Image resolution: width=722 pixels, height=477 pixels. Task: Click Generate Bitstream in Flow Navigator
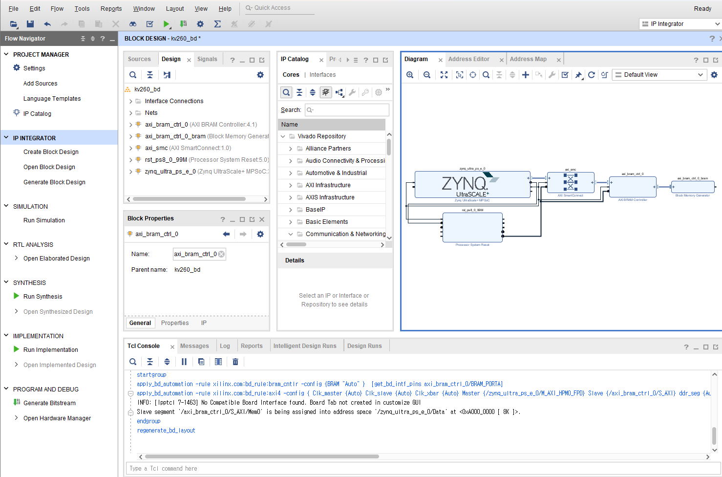click(x=49, y=403)
